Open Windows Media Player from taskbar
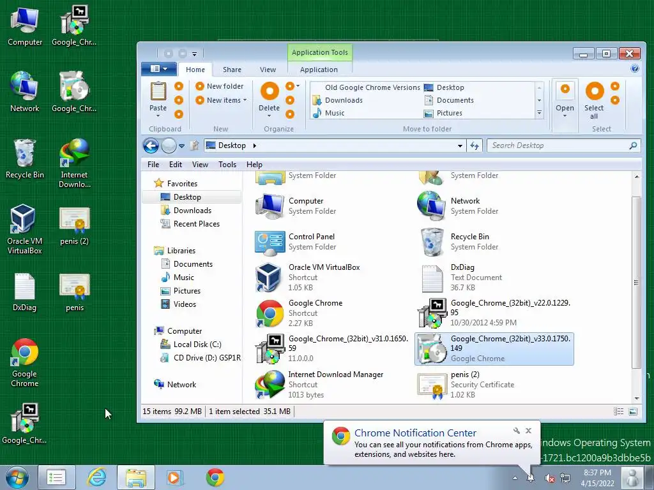Screen dimensions: 654x490 (174, 477)
